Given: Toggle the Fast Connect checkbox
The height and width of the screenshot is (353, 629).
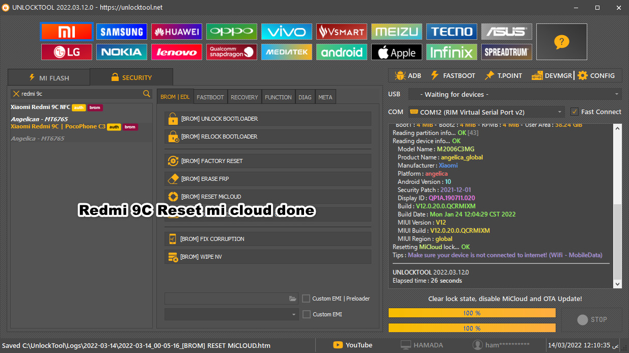Looking at the screenshot, I should point(575,112).
